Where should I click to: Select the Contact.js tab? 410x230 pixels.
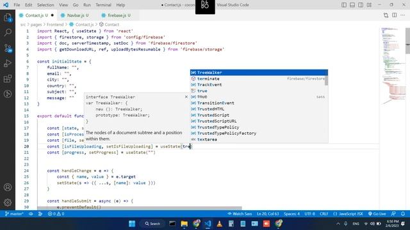click(37, 15)
